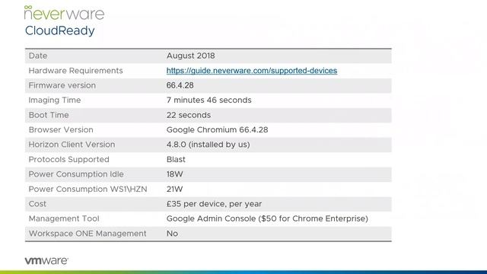Click the '4.8.0 (installed by us)' value
487x274 pixels.
coord(208,145)
